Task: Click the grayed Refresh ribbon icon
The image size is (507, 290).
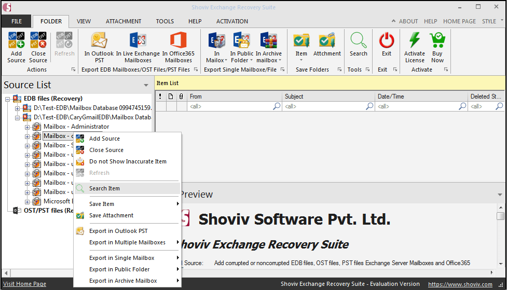Action: 64,40
